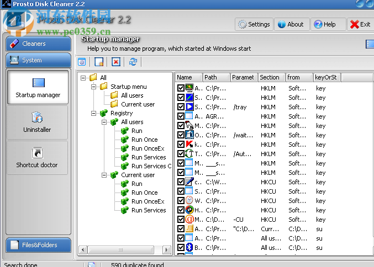Viewport: 374px width, 267px height.
Task: Open the Uninstaller tool
Action: coord(37,122)
